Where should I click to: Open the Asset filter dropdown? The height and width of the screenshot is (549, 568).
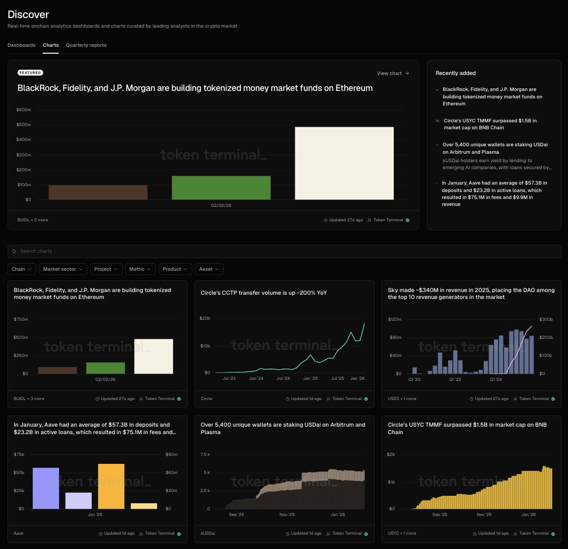point(209,269)
